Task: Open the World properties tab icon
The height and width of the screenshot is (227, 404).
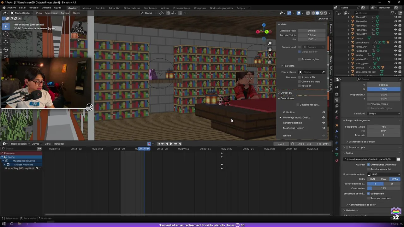Action: [337, 118]
